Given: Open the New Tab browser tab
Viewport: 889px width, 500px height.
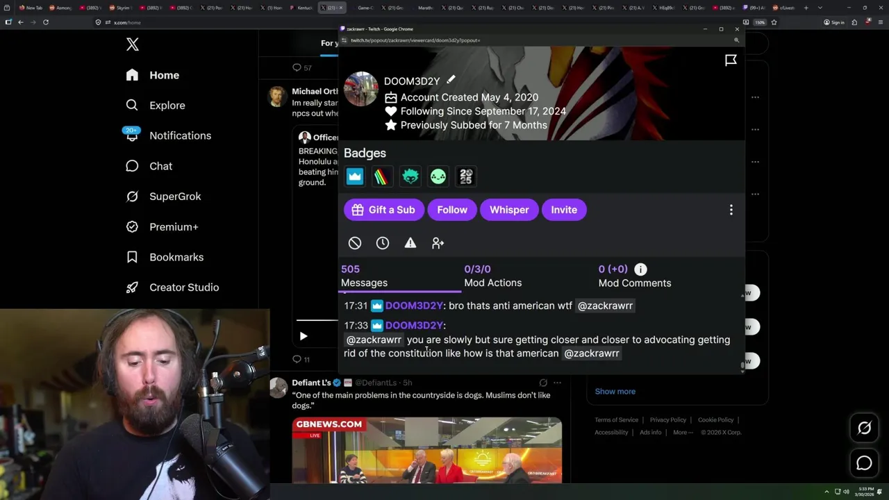Looking at the screenshot, I should (x=31, y=8).
